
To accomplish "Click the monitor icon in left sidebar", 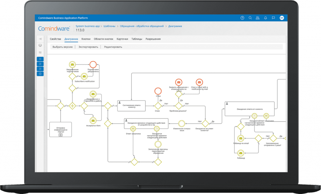I will [40, 45].
